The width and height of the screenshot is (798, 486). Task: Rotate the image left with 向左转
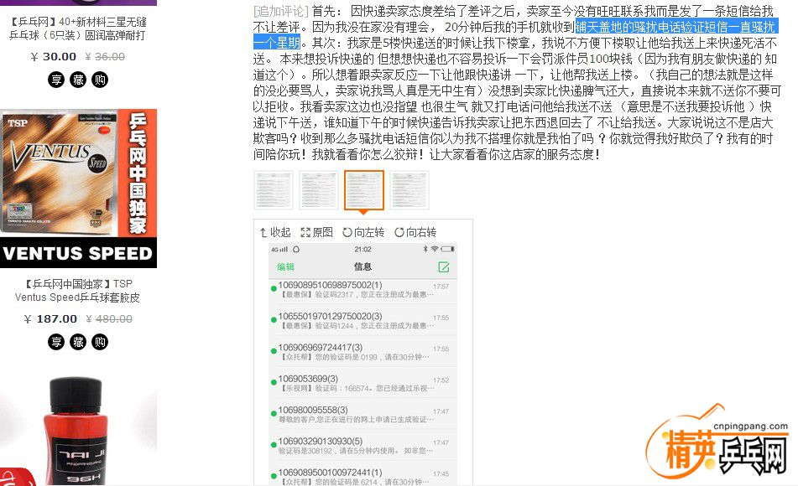(363, 232)
